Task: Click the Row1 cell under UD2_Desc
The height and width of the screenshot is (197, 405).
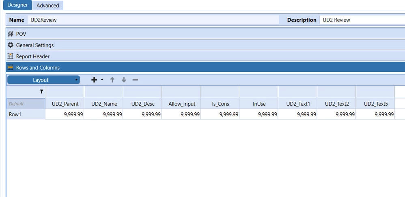Action: pyautogui.click(x=142, y=114)
